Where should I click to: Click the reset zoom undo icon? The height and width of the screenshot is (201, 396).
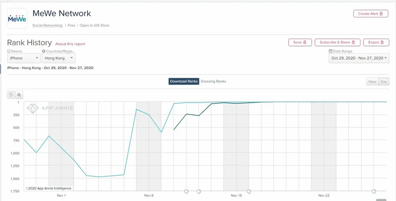click(x=11, y=95)
